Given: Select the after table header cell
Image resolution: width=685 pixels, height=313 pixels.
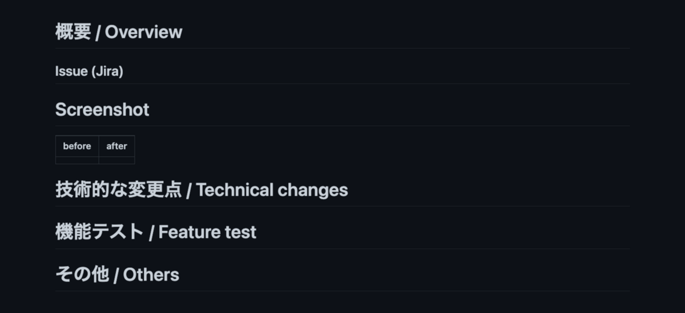Looking at the screenshot, I should (116, 146).
